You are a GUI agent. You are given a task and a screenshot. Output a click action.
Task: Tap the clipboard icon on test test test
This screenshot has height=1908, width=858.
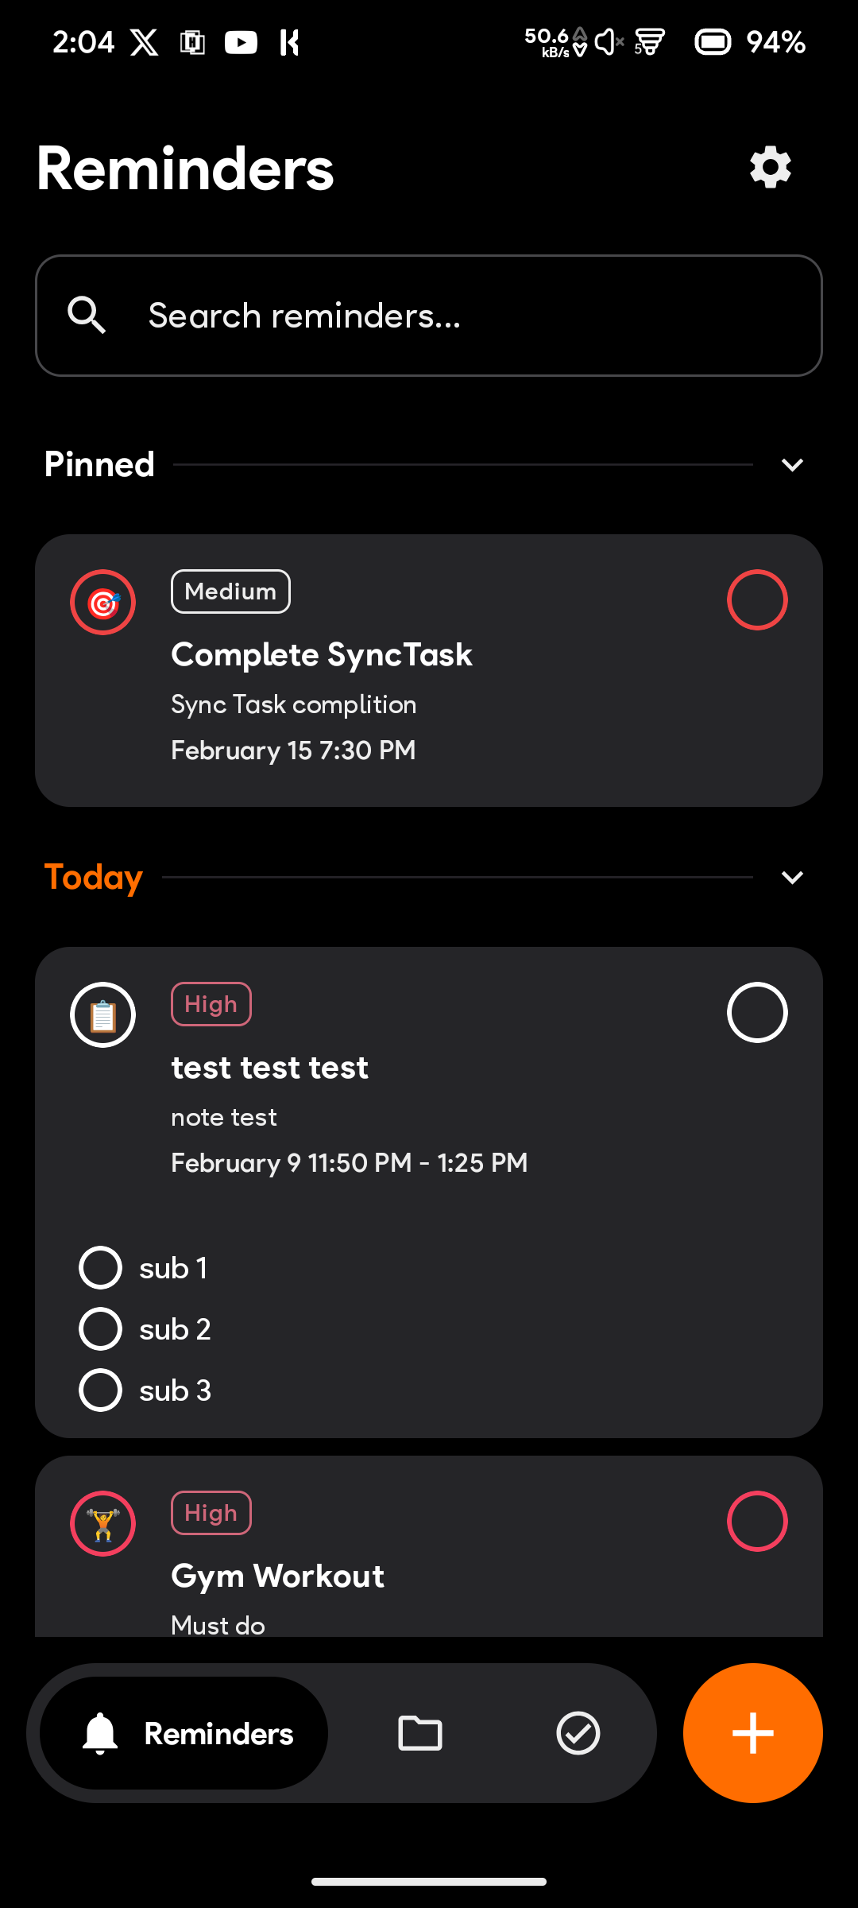103,1015
